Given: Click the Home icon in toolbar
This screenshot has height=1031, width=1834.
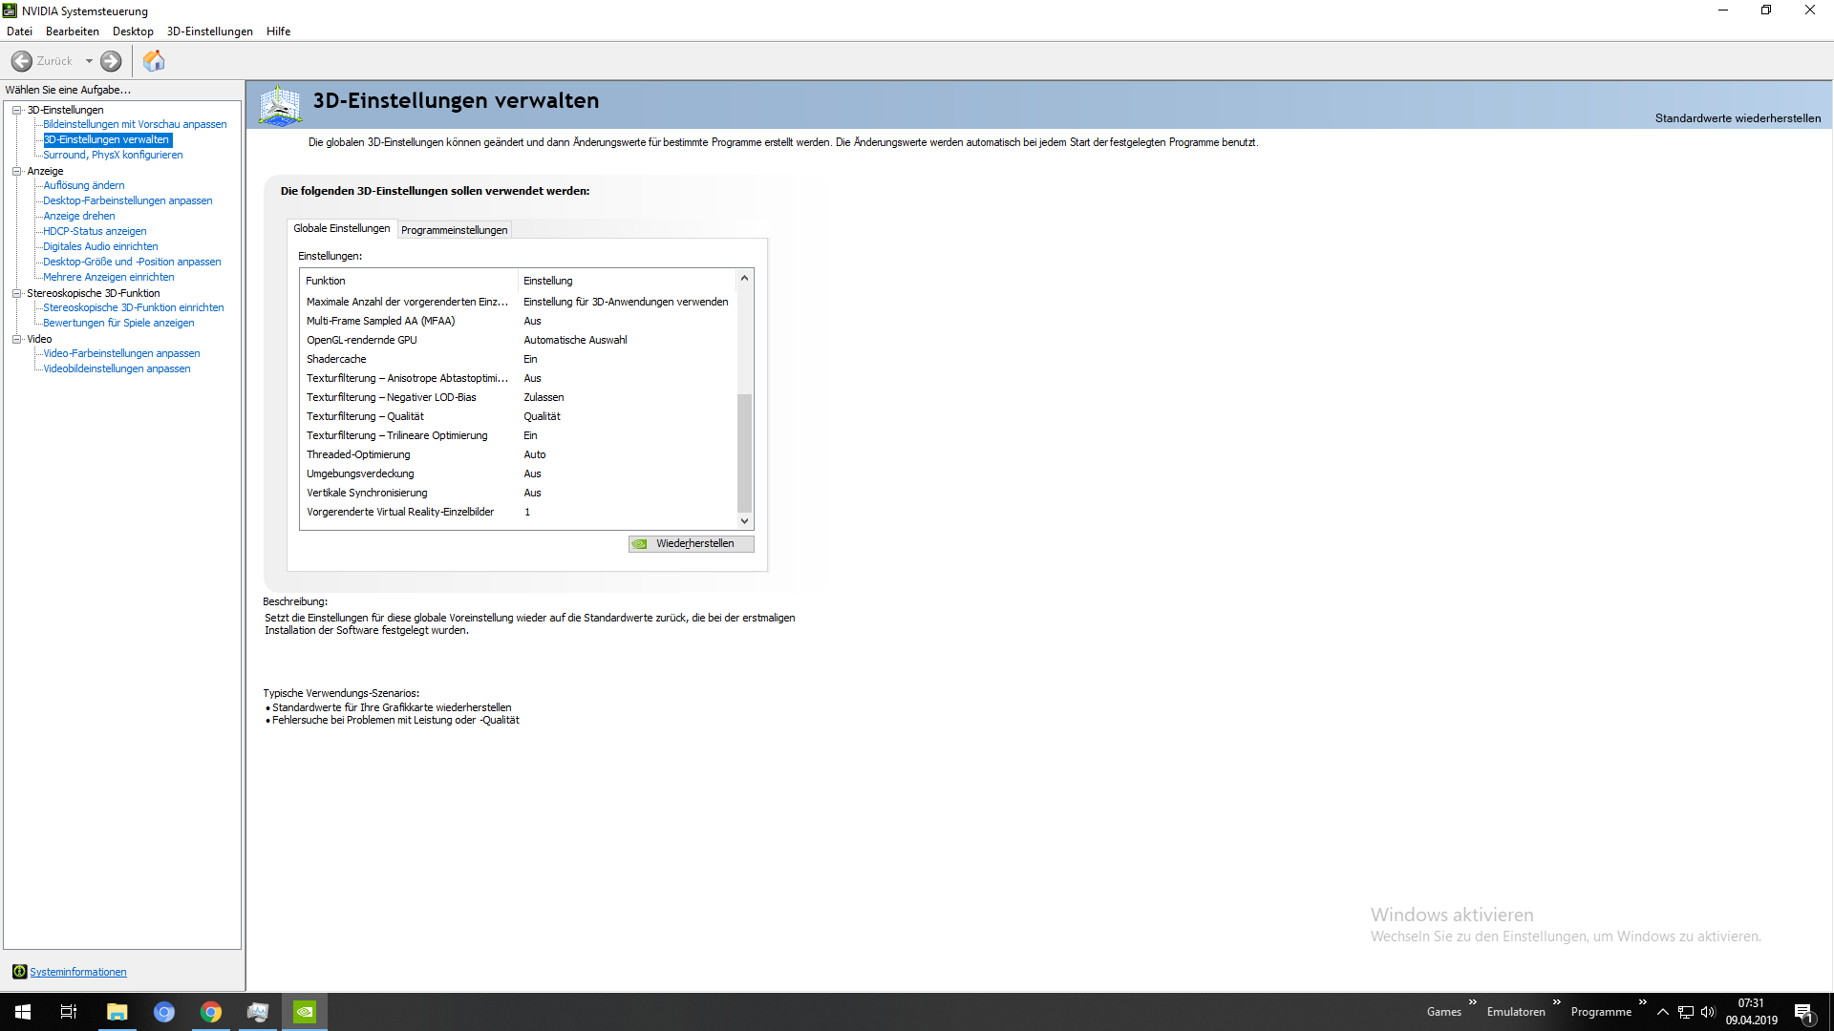Looking at the screenshot, I should point(154,61).
